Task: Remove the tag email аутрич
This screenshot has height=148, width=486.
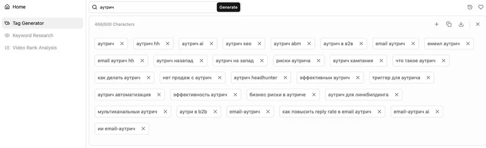Action: tap(413, 44)
